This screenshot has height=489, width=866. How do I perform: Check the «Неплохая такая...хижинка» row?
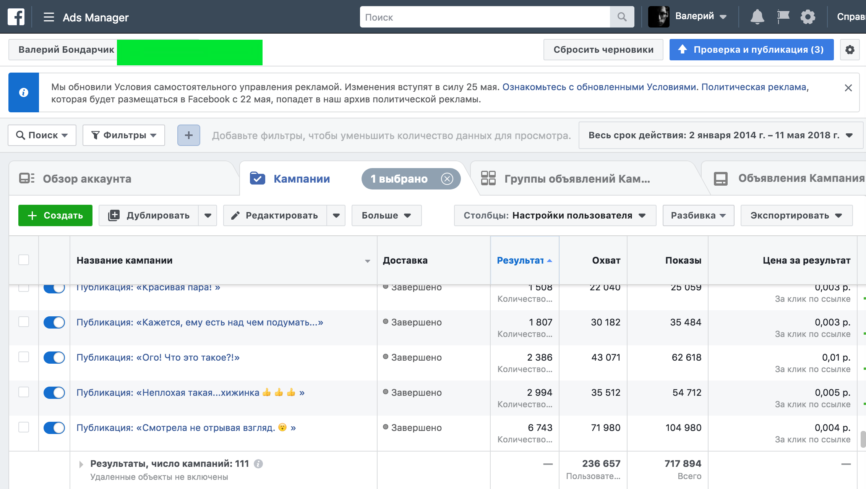click(24, 392)
